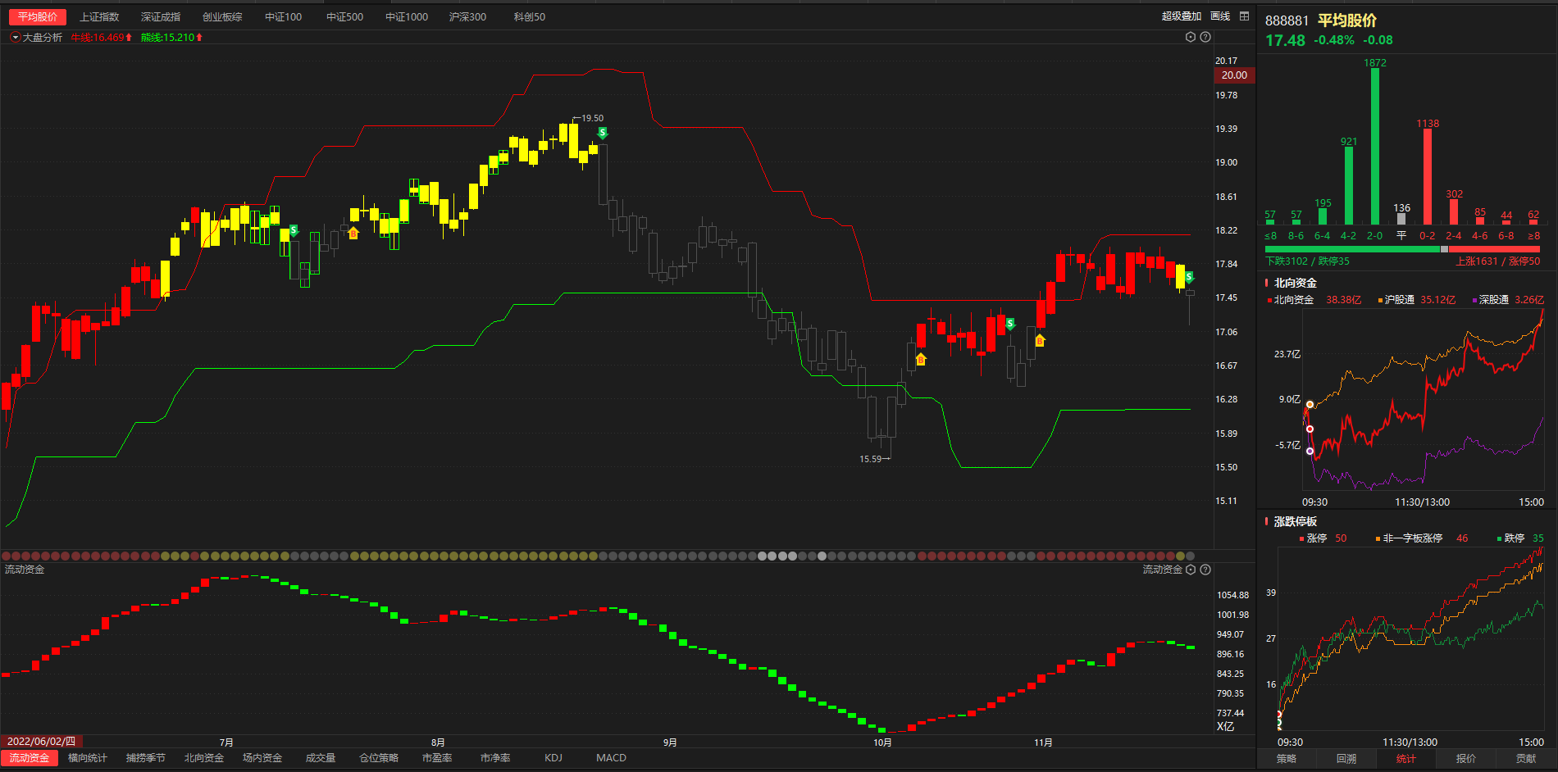Open the main chart indicator settings hexagon icon
This screenshot has height=772, width=1558.
click(1191, 37)
